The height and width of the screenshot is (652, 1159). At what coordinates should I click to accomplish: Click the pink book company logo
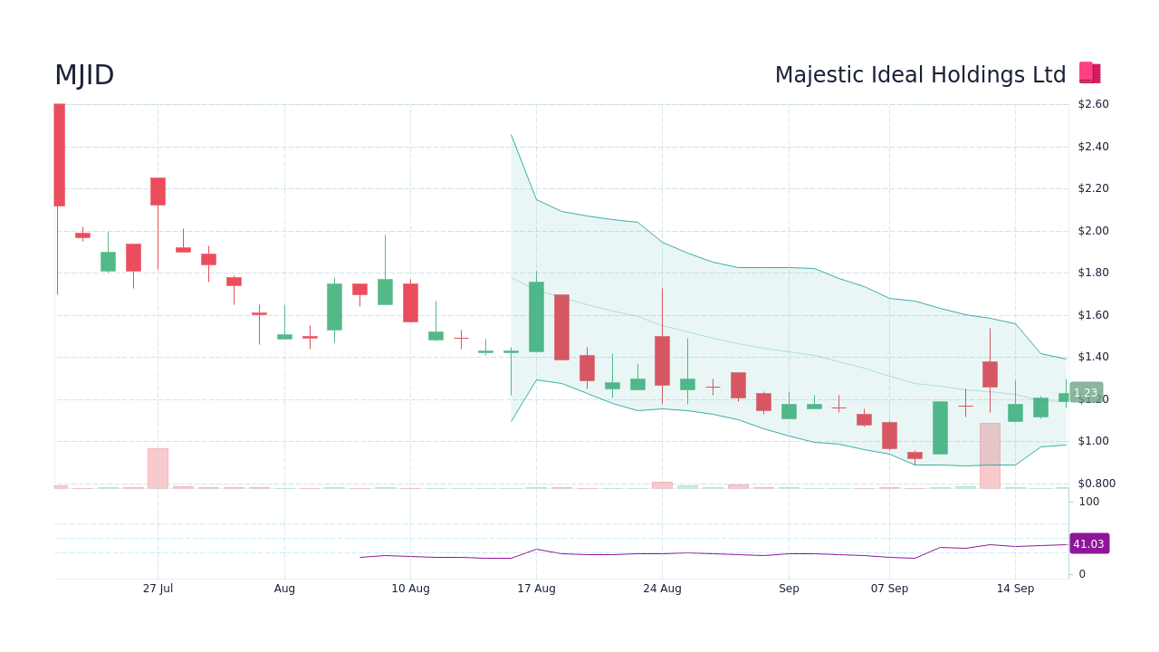pos(1089,72)
